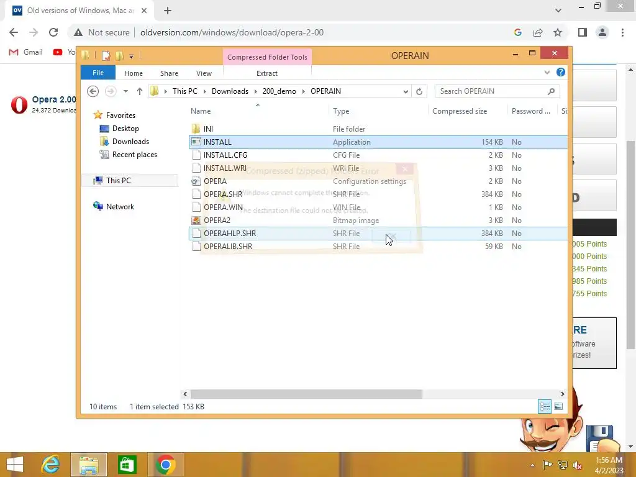Screen dimensions: 636x477
Task: Open Gmail bookmark
Action: pos(26,52)
